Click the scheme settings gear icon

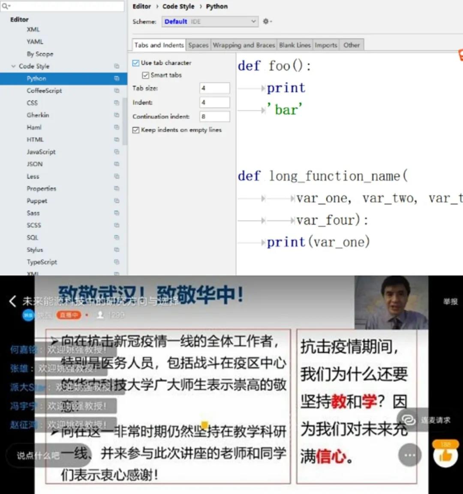pyautogui.click(x=267, y=21)
